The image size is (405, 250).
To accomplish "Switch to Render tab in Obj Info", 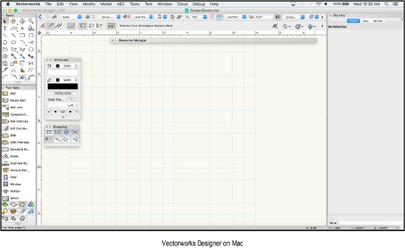I will (x=378, y=21).
